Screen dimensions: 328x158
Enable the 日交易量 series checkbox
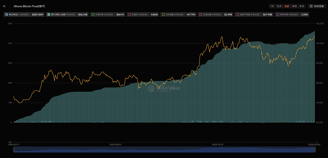pyautogui.click(x=163, y=15)
